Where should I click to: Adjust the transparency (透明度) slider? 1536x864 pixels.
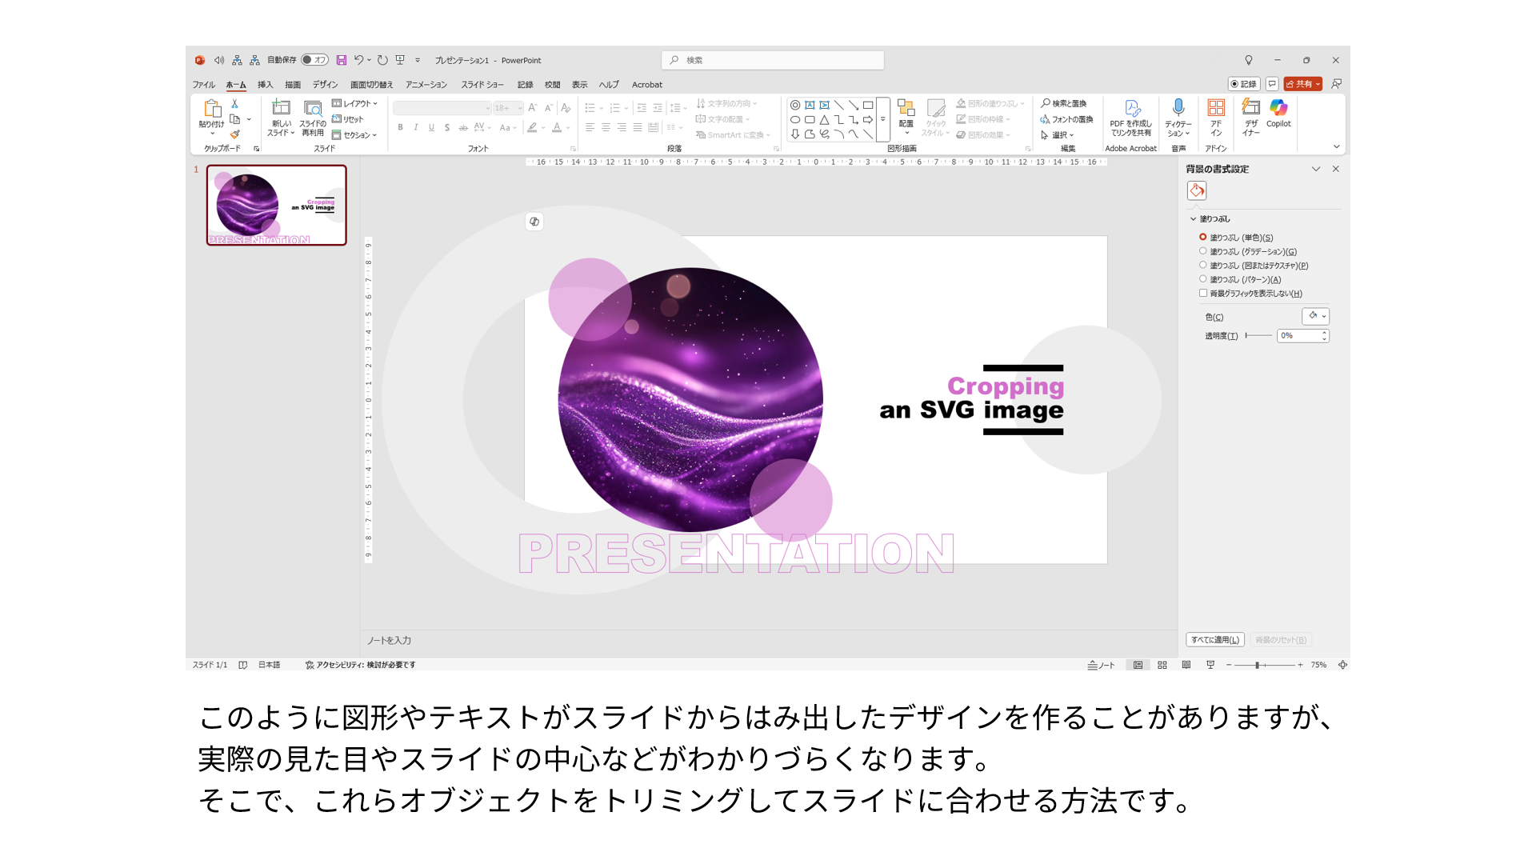(x=1258, y=336)
